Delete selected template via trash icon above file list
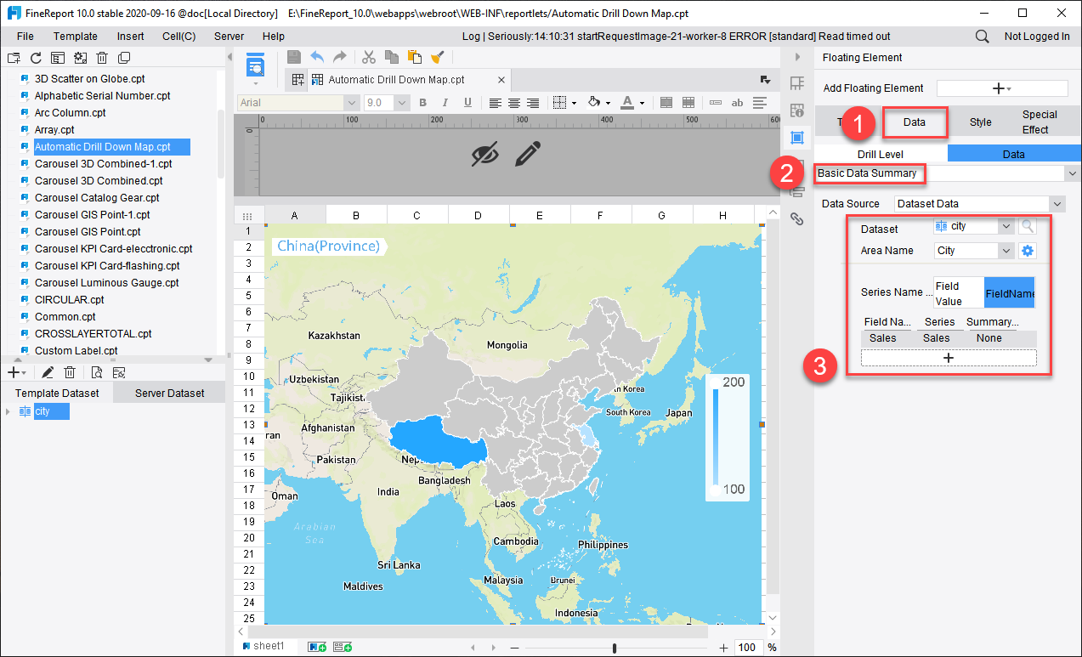The width and height of the screenshot is (1082, 657). click(x=102, y=58)
